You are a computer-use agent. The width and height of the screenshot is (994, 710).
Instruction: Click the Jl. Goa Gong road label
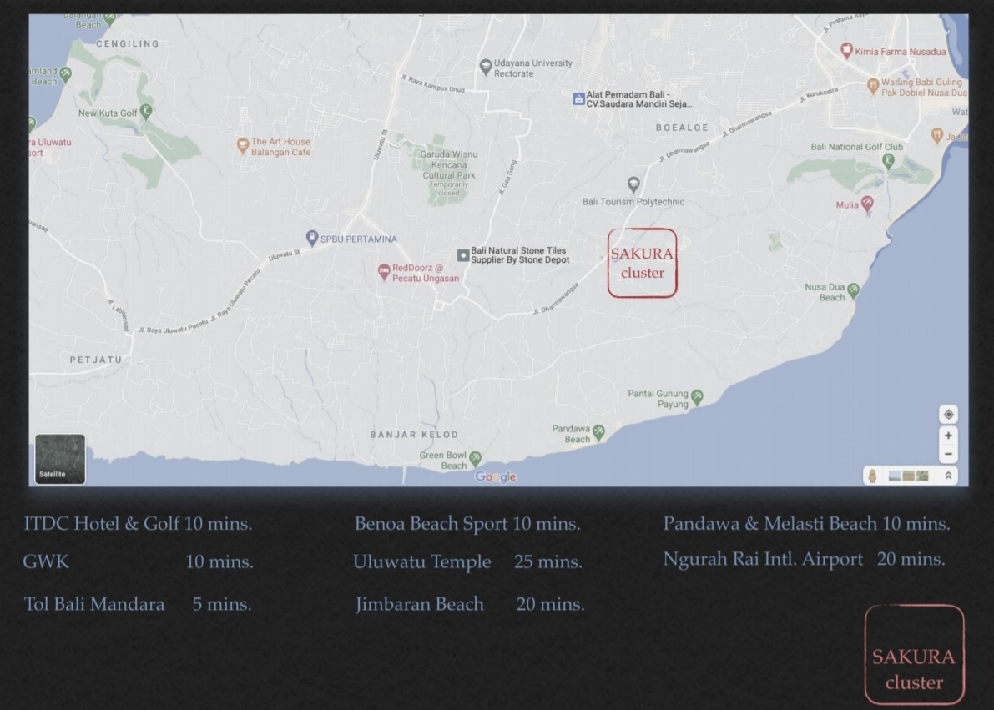(507, 178)
